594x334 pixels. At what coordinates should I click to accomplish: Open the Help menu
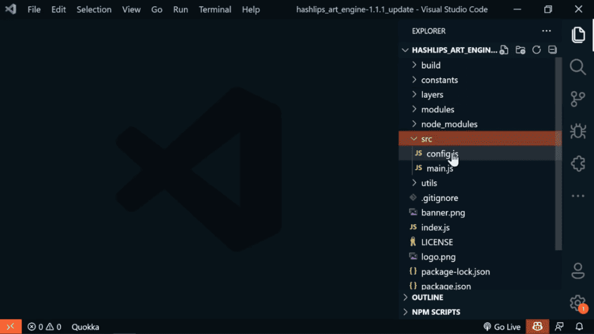point(251,9)
